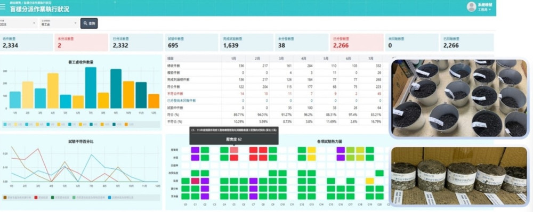Click the yellow C13 壓實度 heatmap cell
This screenshot has width=533, height=212.
click(312, 150)
